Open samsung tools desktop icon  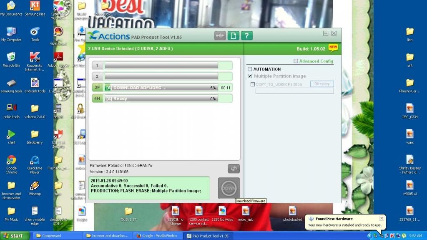point(11,86)
